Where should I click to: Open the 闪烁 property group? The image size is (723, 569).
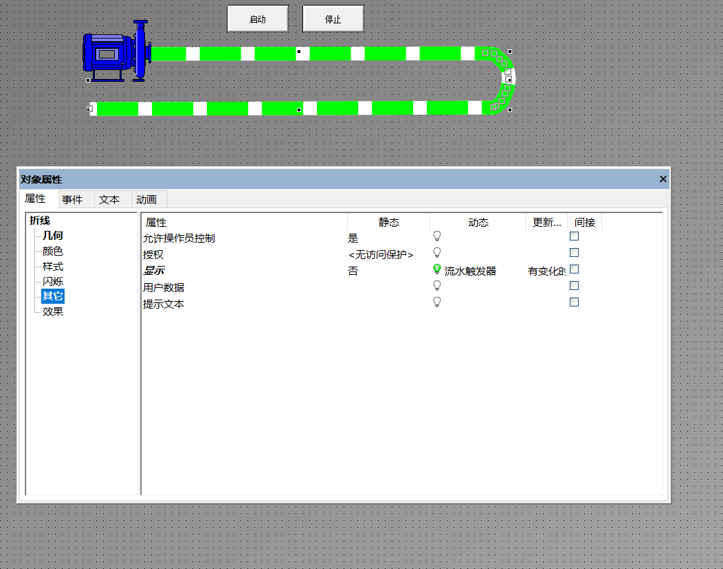point(53,281)
